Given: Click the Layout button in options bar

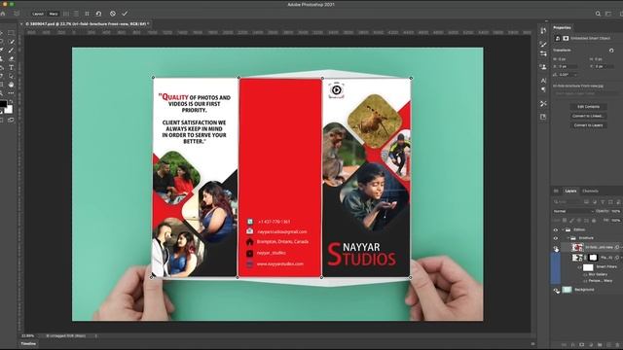Looking at the screenshot, I should tap(38, 14).
